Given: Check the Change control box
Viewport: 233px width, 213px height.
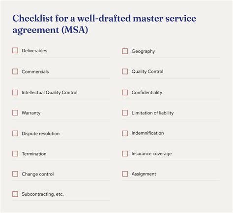Looking at the screenshot, I should tap(15, 174).
